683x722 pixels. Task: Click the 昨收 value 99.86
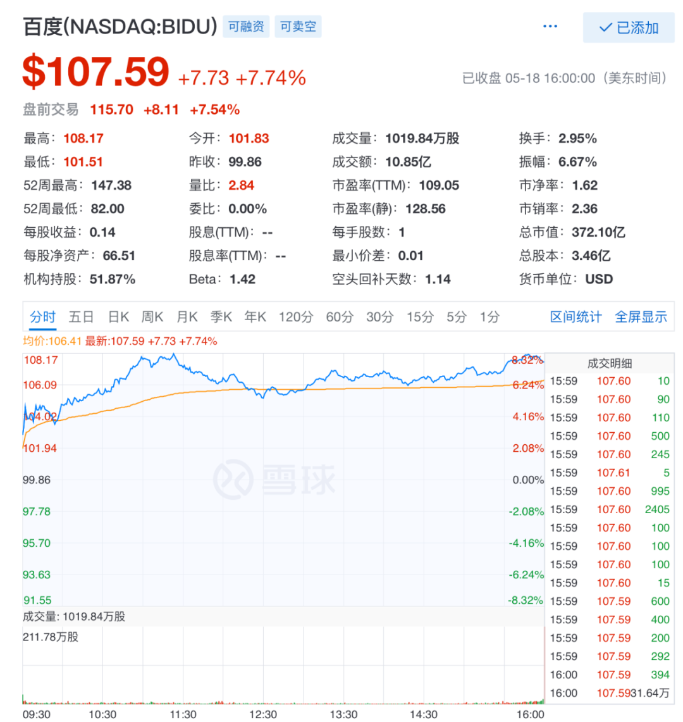(x=245, y=161)
